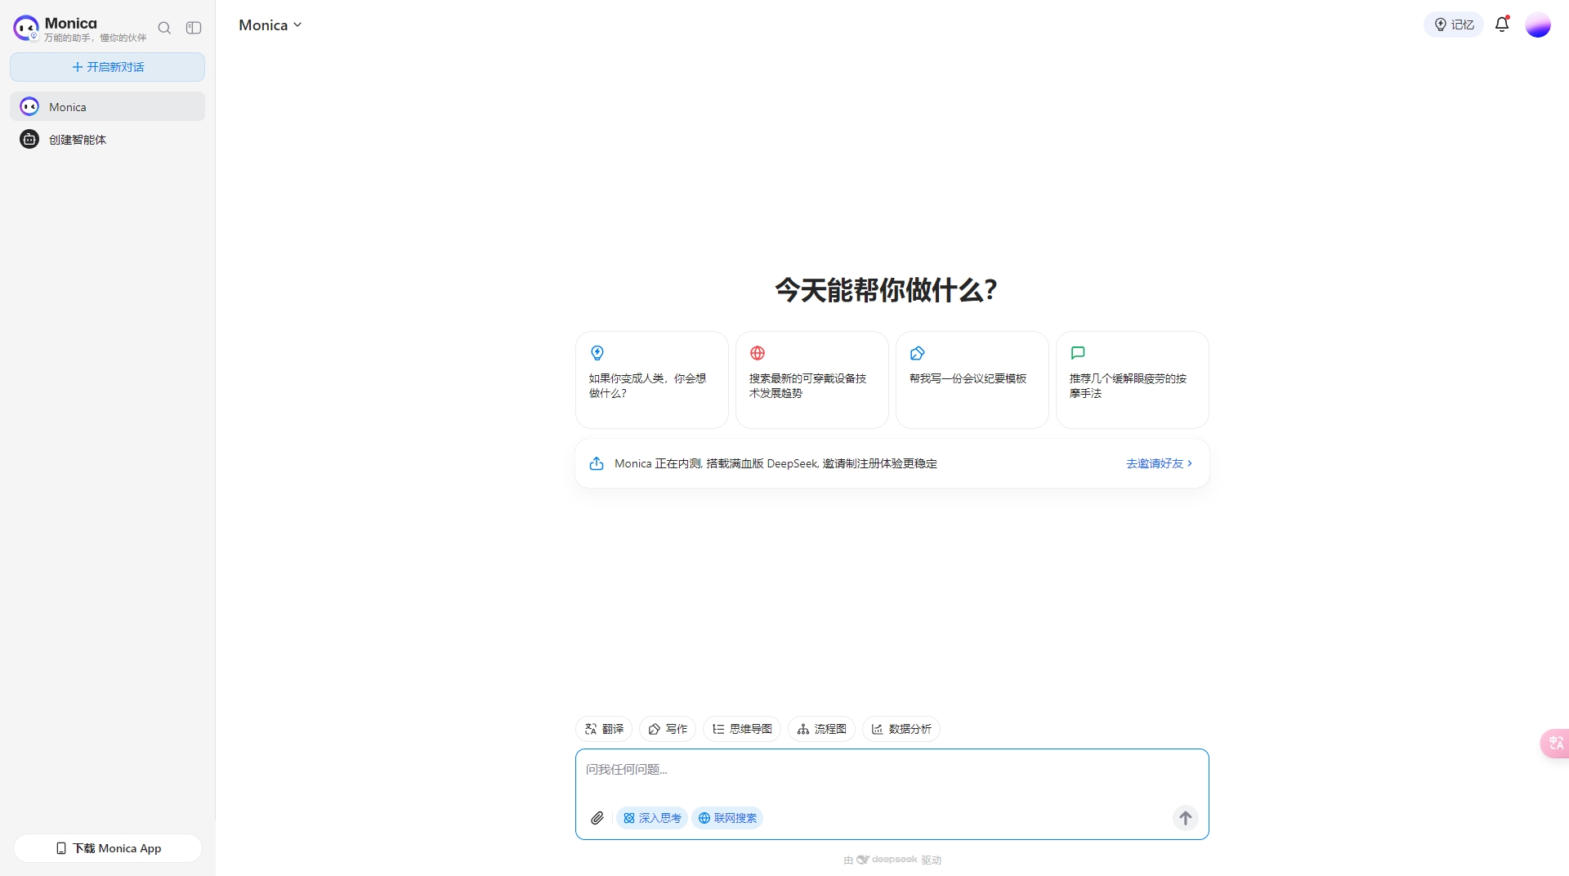The height and width of the screenshot is (876, 1569).
Task: Open 创建智能体 in the sidebar
Action: pos(107,140)
